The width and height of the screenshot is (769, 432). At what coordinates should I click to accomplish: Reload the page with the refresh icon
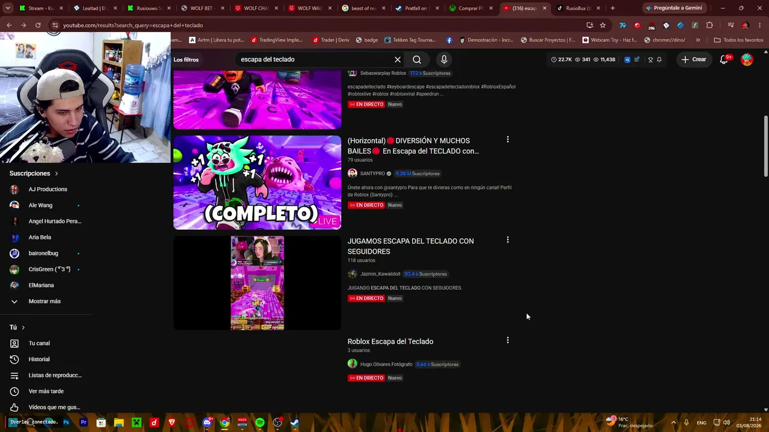tap(38, 25)
